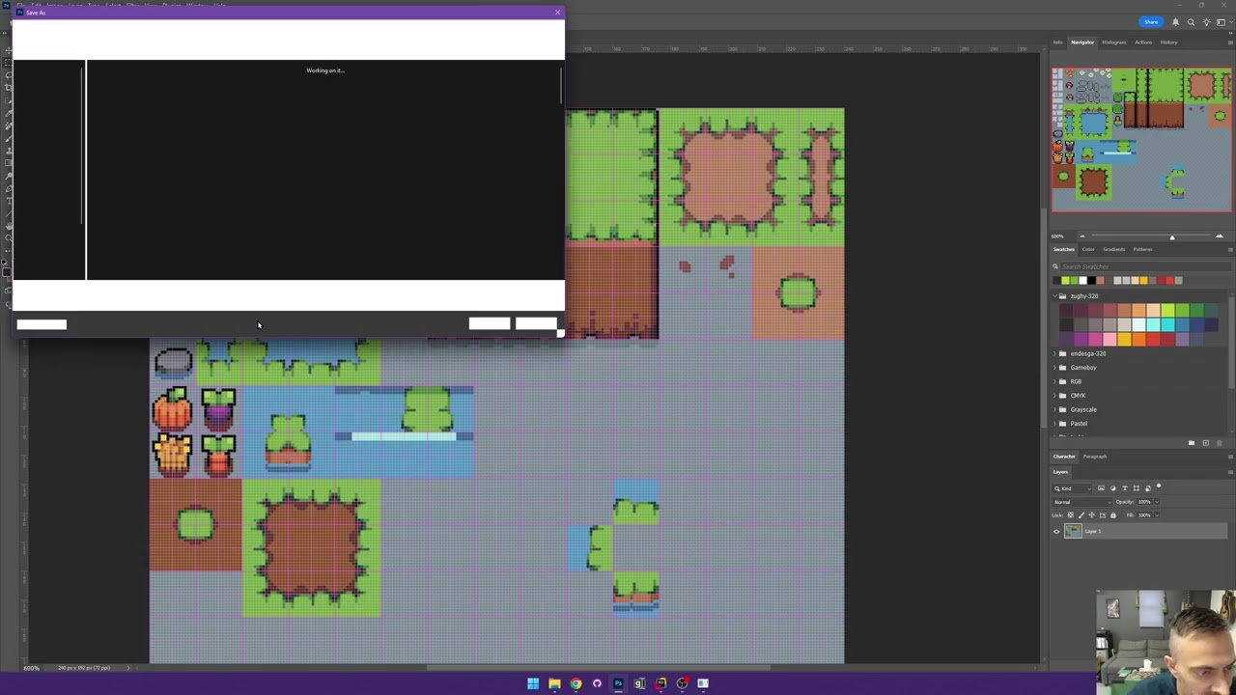This screenshot has width=1236, height=695.
Task: Switch to the Info panel tab
Action: (x=1058, y=42)
